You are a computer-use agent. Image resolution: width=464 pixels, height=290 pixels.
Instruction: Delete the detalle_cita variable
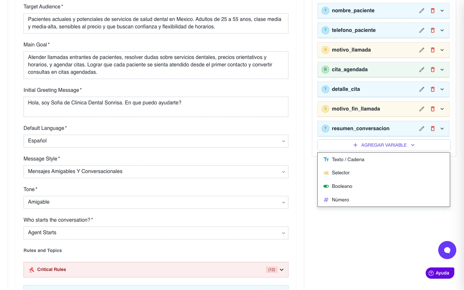(433, 89)
